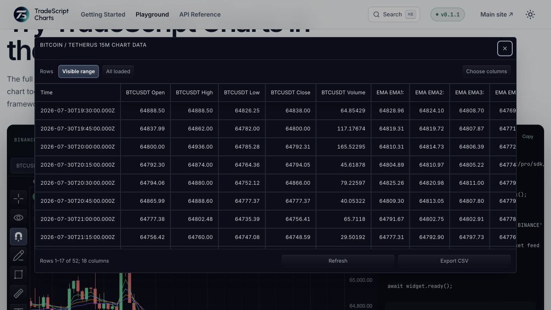Select the pencil drawing tool
551x310 pixels.
(19, 255)
